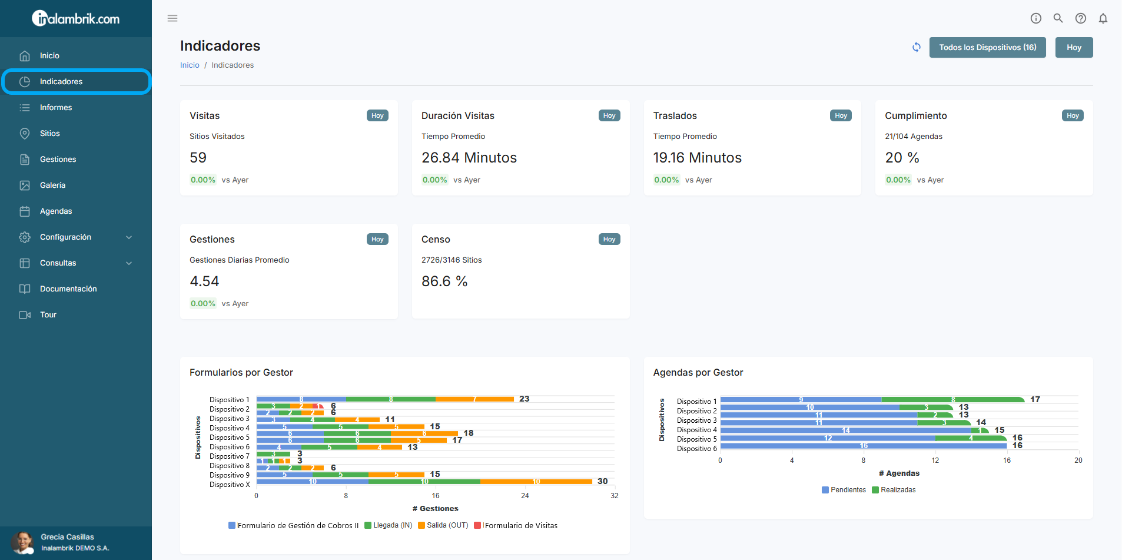Click the Inicio home icon in sidebar

tap(25, 55)
